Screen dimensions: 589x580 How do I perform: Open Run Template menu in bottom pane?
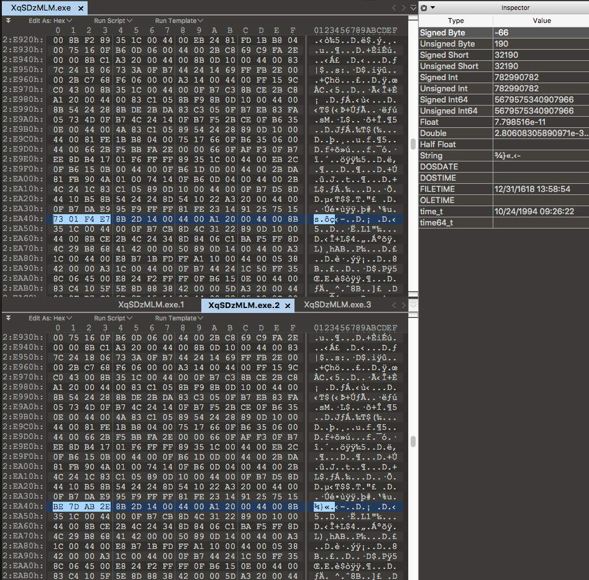pos(178,318)
